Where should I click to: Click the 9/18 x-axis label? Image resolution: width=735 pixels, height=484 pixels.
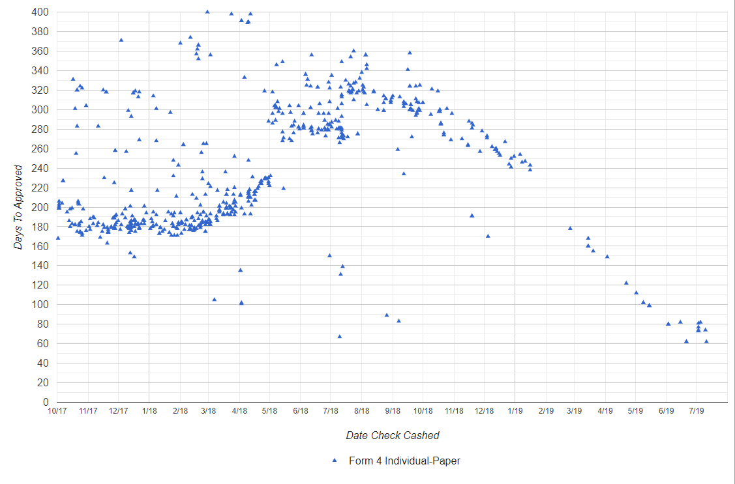393,411
